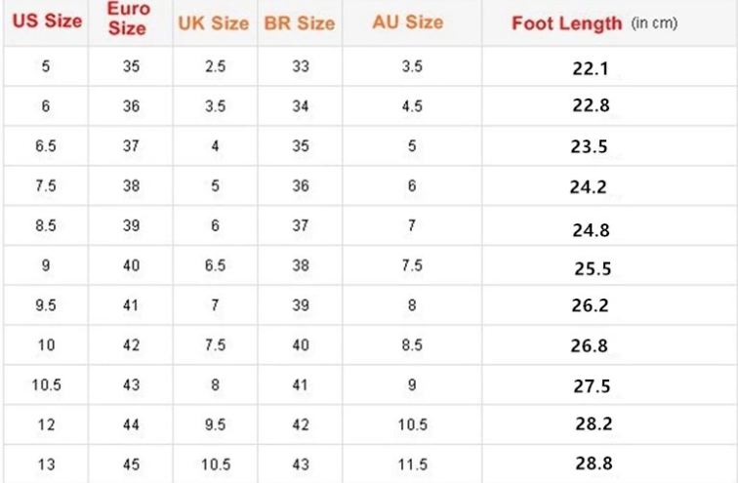Screen dimensions: 738x483
Task: Click the US Size column header
Action: coord(47,21)
